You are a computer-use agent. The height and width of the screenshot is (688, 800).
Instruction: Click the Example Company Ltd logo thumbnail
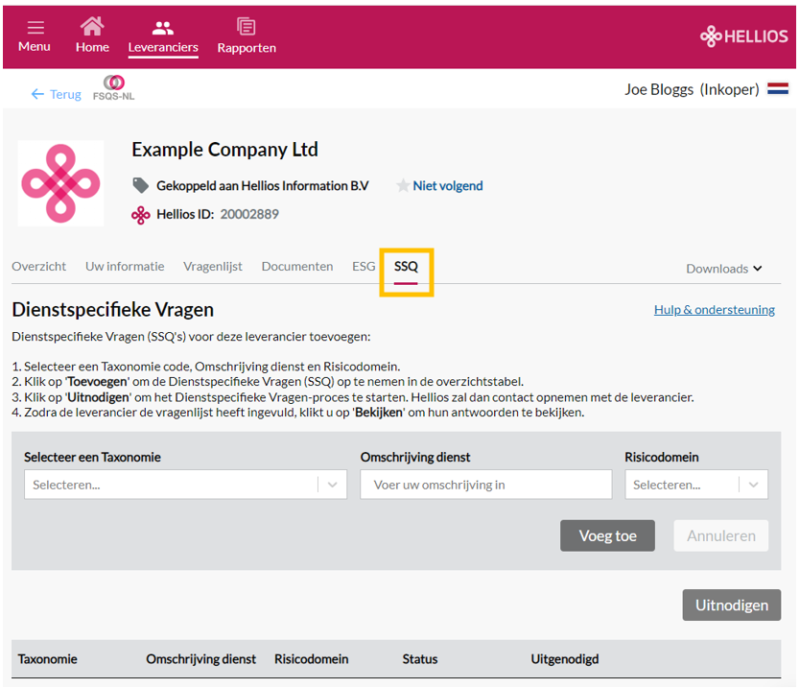60,183
